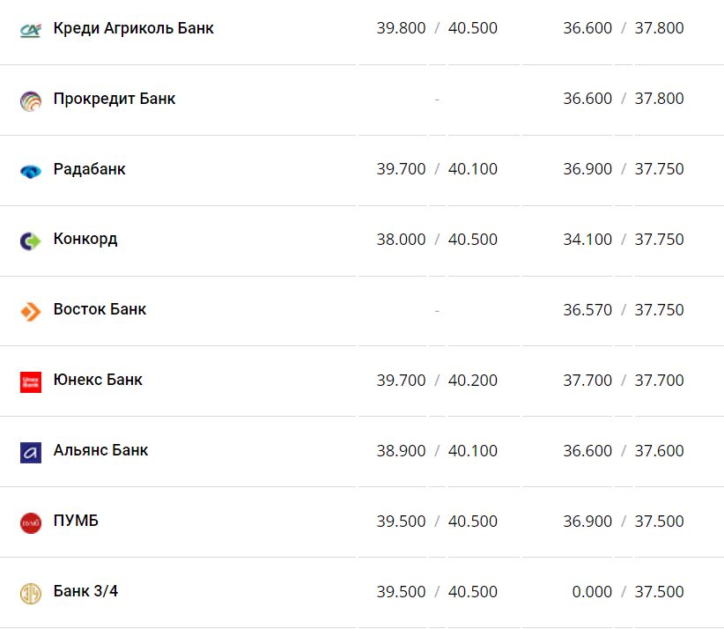Click the Восток Банк orange logo icon
This screenshot has height=629, width=724.
(x=31, y=311)
